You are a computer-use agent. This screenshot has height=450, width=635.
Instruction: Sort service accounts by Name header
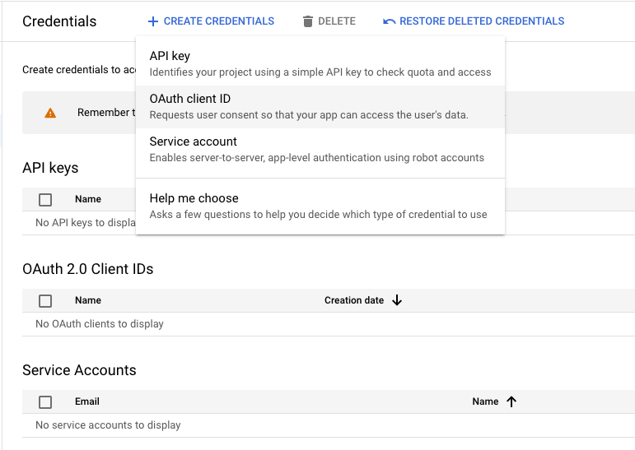(x=485, y=401)
